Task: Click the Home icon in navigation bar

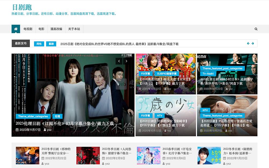Action: point(16,29)
